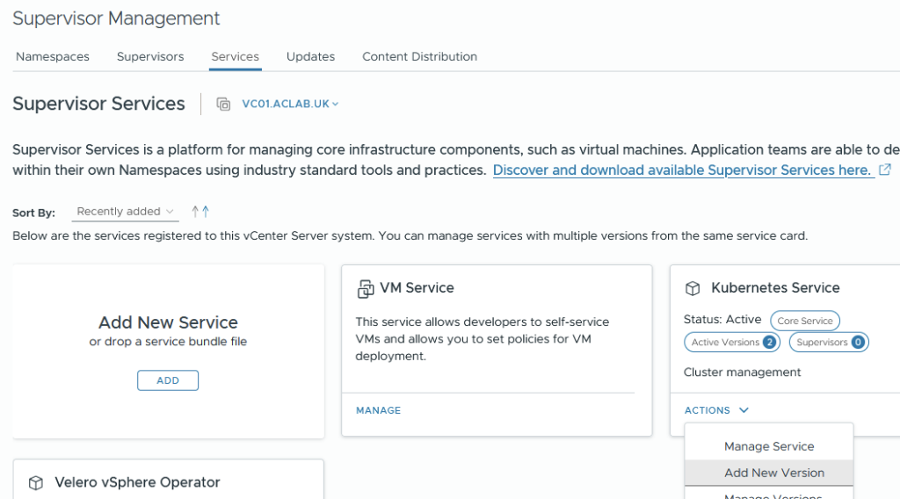900x499 pixels.
Task: Open Discover and download Supervisor Services link
Action: 682,170
